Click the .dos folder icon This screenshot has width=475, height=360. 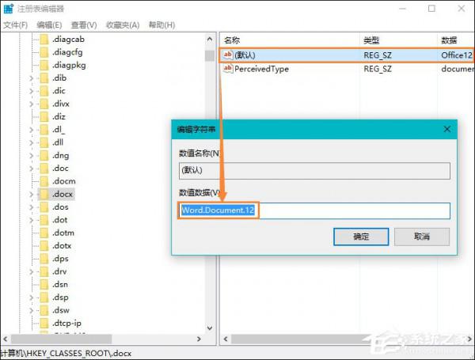point(44,207)
